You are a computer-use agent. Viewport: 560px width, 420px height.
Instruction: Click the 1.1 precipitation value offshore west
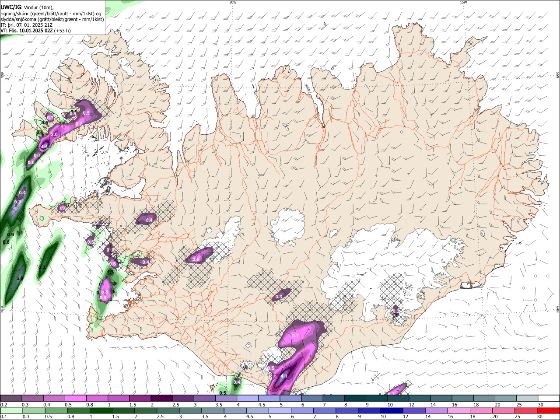(x=20, y=234)
